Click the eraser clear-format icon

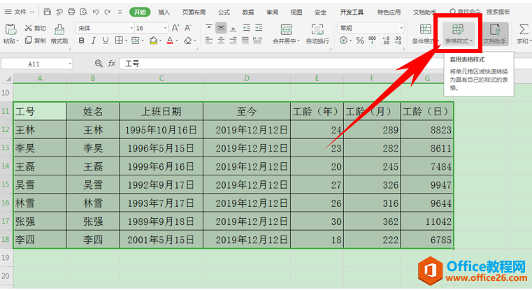tap(187, 41)
